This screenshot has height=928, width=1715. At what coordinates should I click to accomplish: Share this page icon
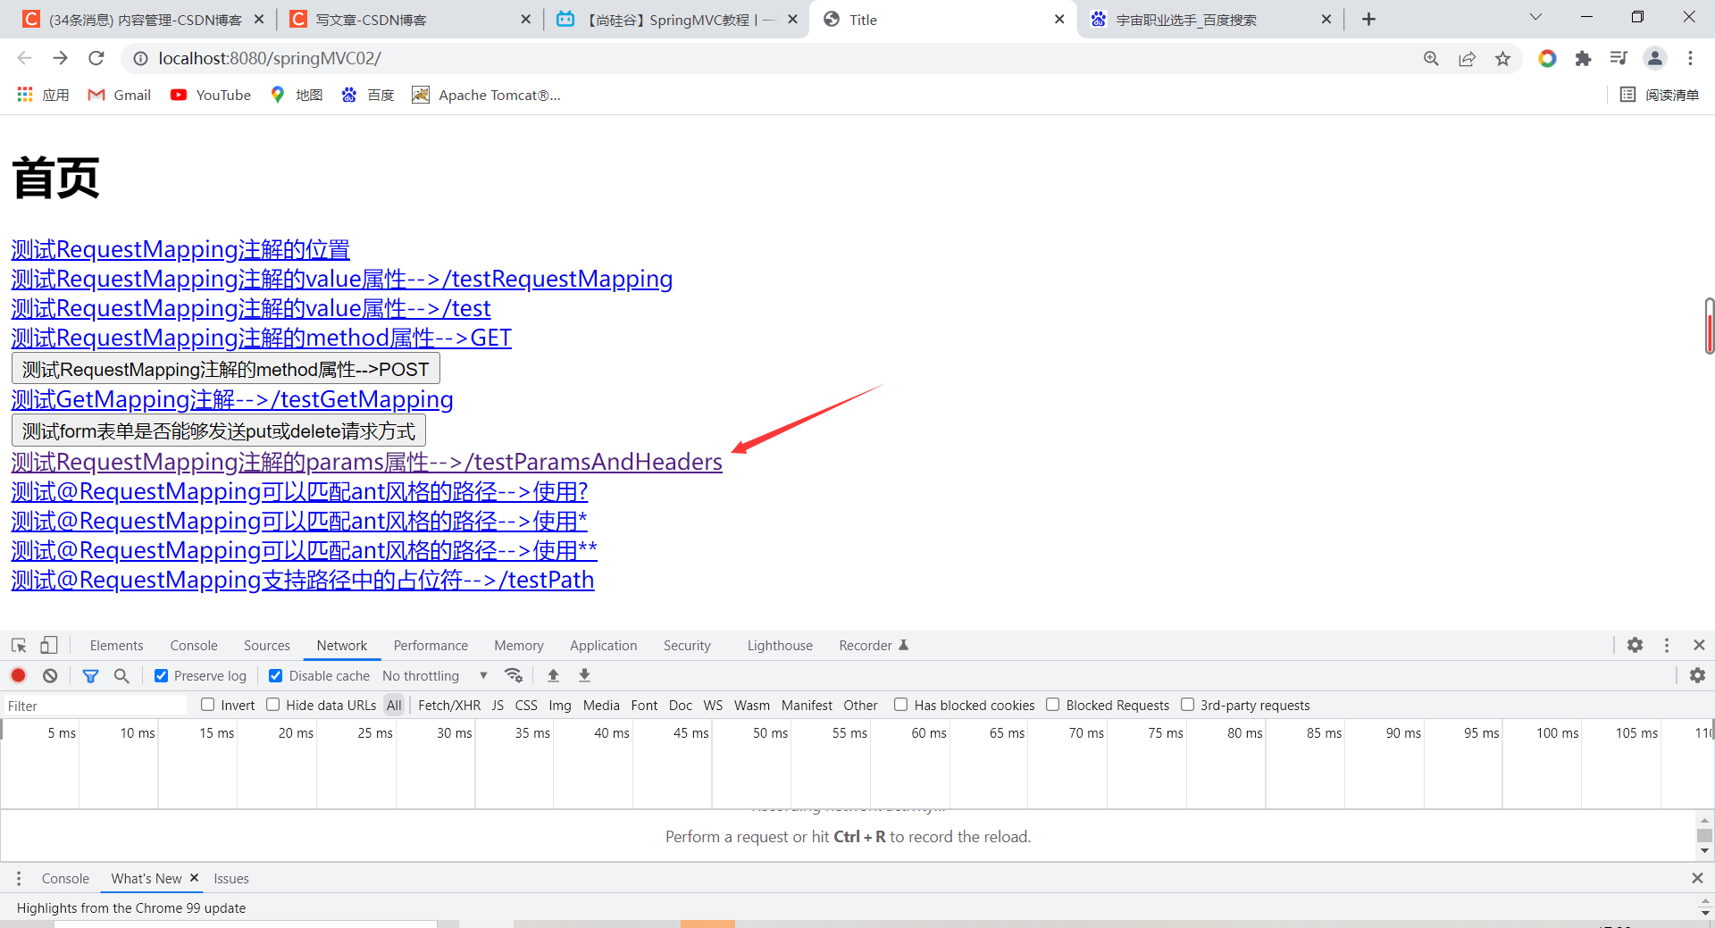1467,58
